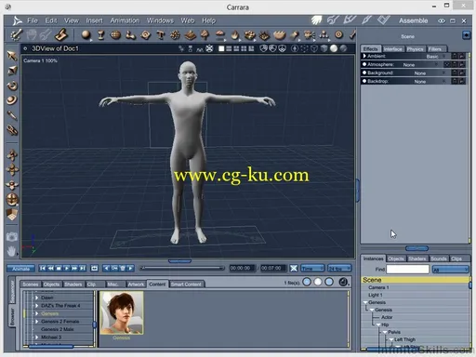Screen dimensions: 476x357
Task: Jump to first frame in transport controls
Action: point(43,268)
